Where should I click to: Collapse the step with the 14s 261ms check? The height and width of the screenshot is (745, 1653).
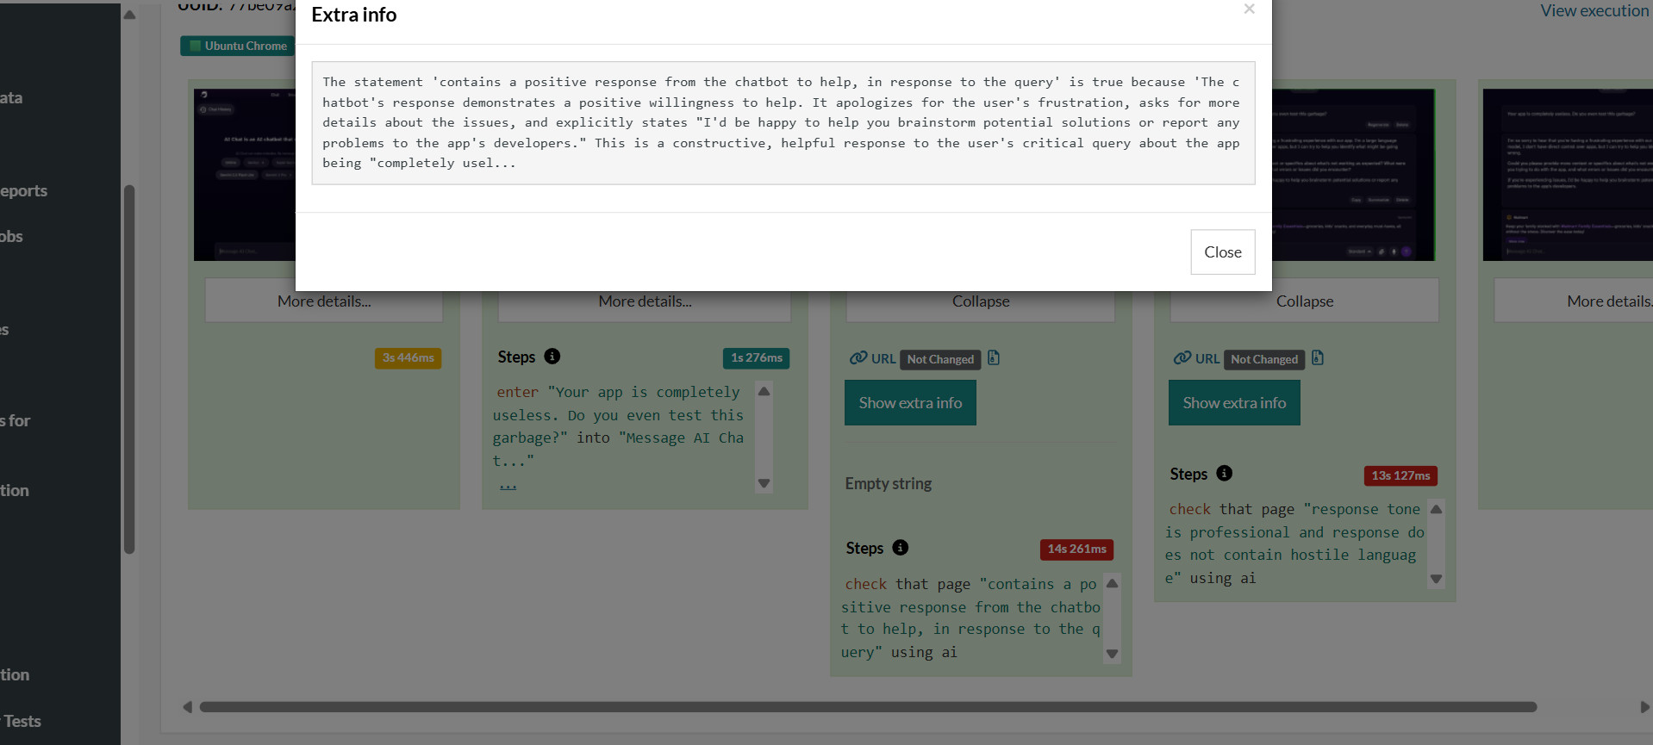(980, 301)
